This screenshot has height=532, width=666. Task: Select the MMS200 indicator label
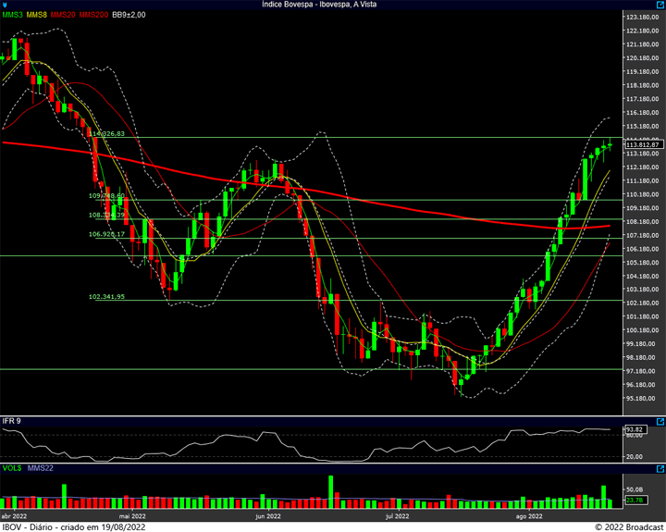93,15
